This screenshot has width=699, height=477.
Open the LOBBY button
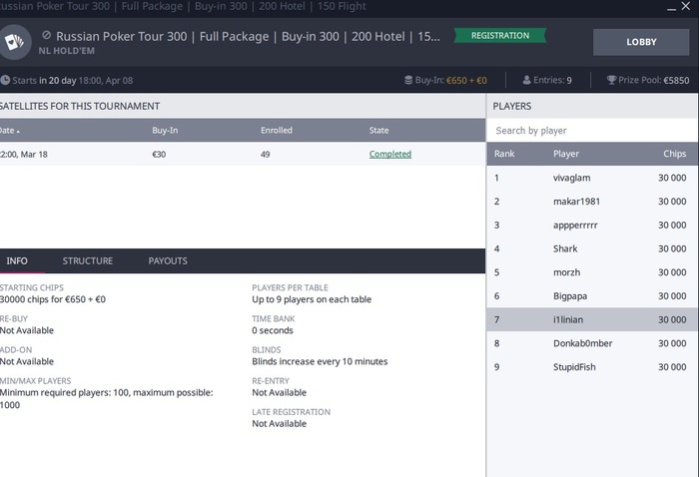point(641,42)
